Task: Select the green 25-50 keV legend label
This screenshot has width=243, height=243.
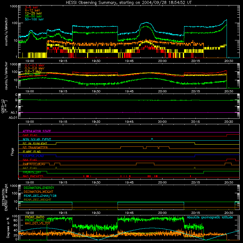Action: click(33, 16)
